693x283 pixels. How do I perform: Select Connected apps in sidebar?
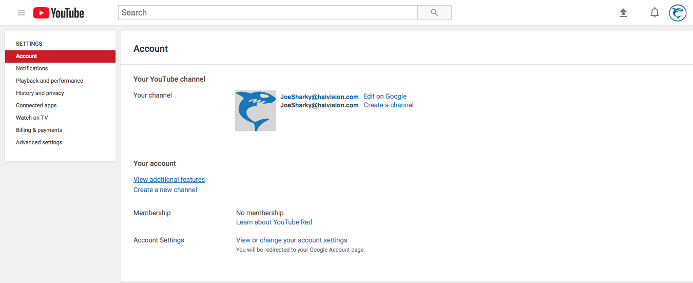point(36,105)
